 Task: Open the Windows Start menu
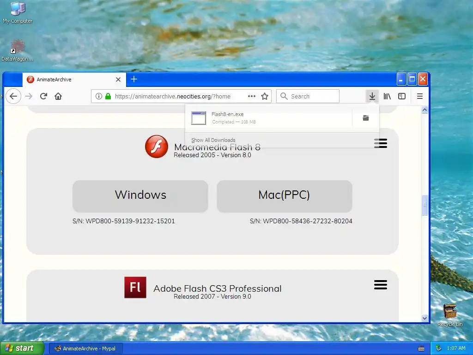click(22, 349)
